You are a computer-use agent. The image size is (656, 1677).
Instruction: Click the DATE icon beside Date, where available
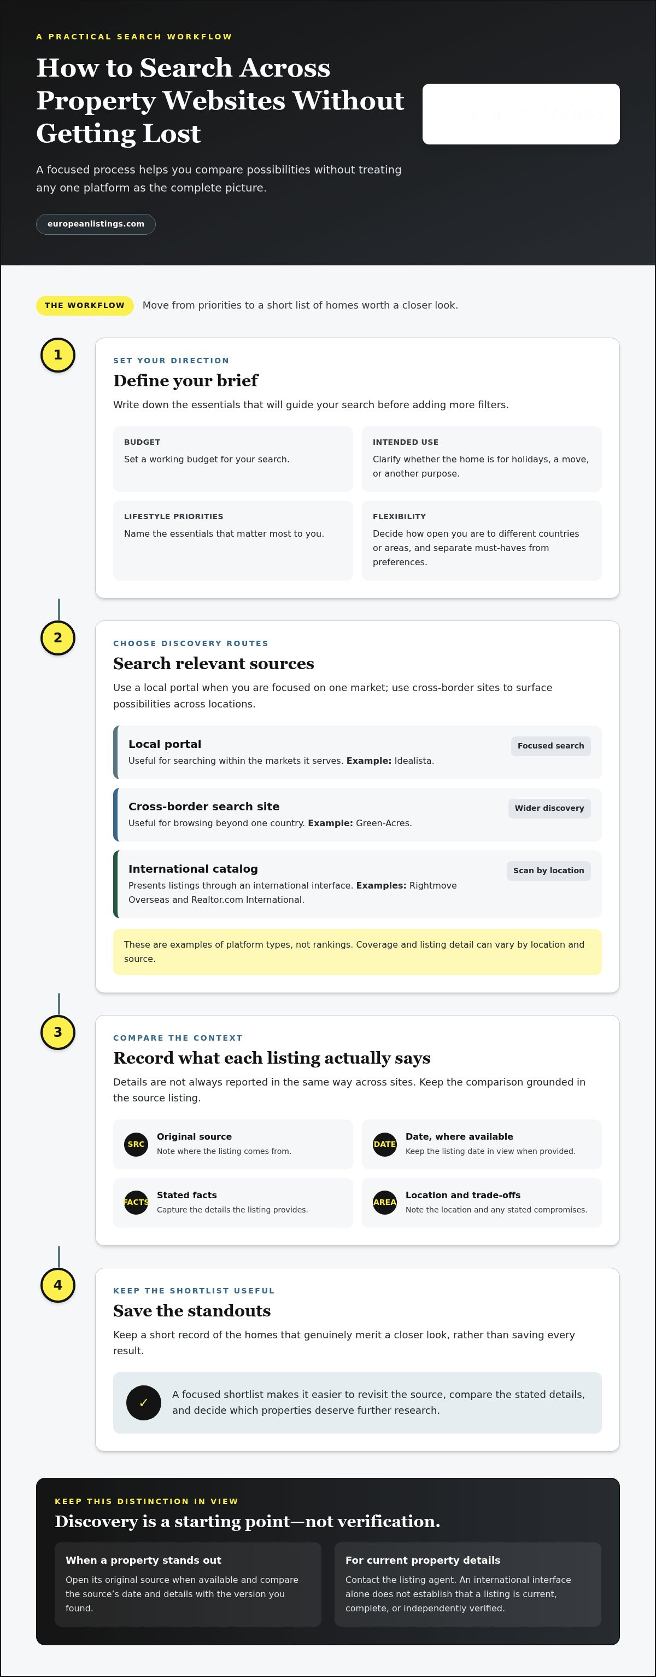385,1144
